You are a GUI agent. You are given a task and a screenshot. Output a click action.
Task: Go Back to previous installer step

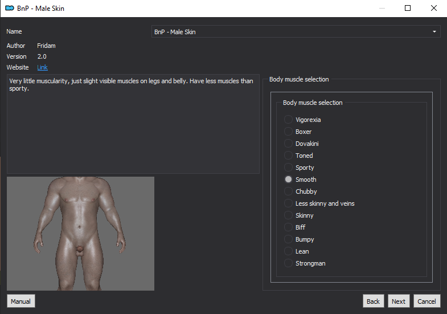373,301
